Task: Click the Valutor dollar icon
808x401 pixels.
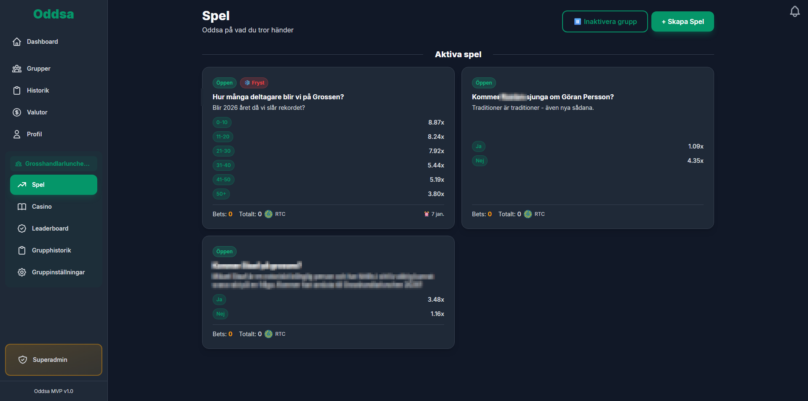Action: (x=17, y=112)
